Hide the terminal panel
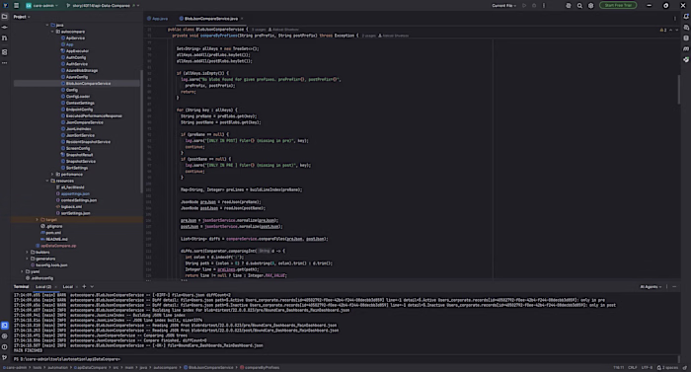Screen dimensions: 691x372 point(674,286)
